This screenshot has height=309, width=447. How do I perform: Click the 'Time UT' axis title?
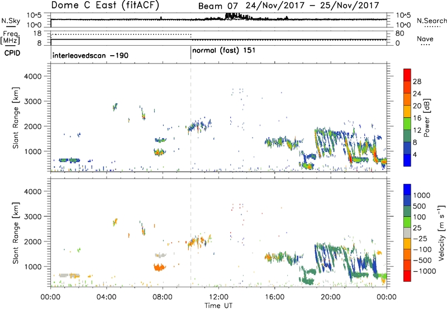pos(218,306)
